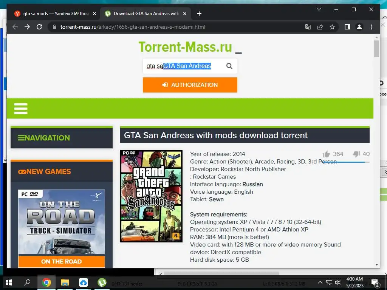Open the hamburger menu in green bar
The height and width of the screenshot is (290, 387).
pyautogui.click(x=21, y=108)
